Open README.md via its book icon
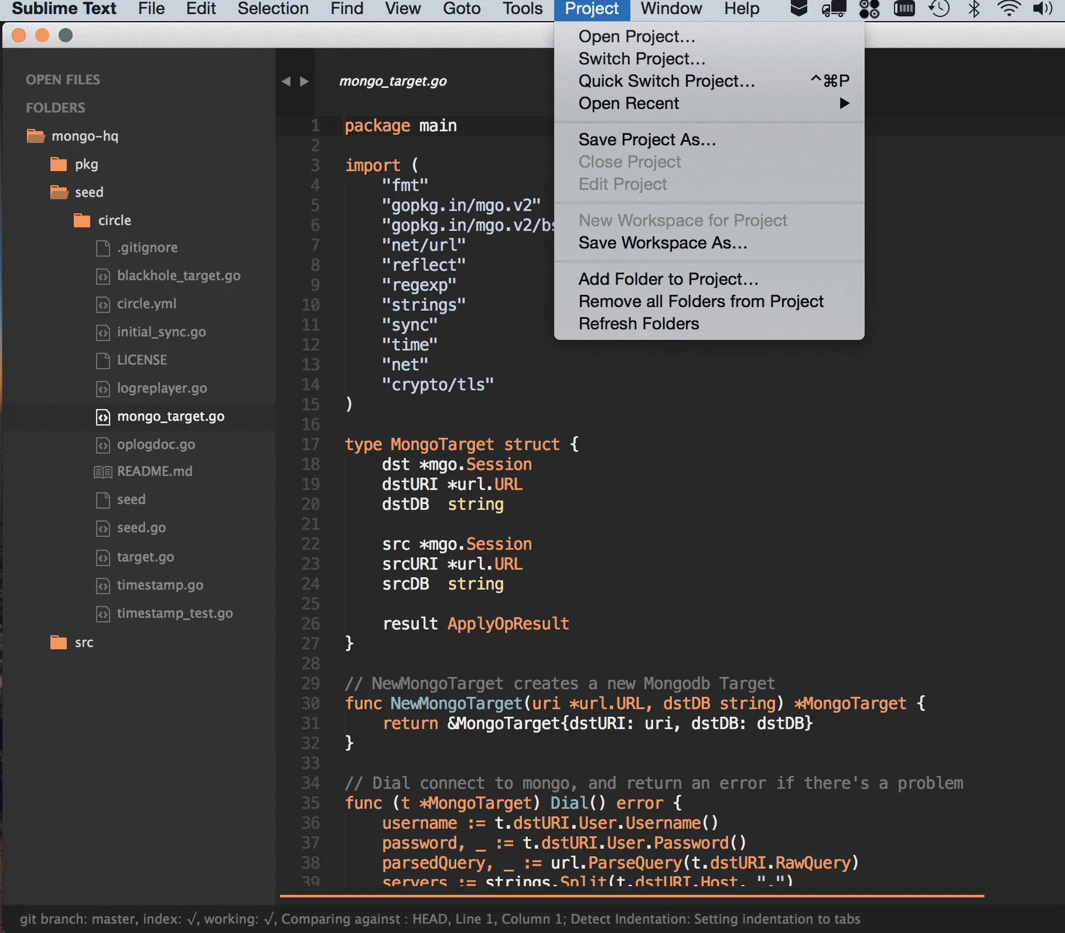 coord(103,471)
